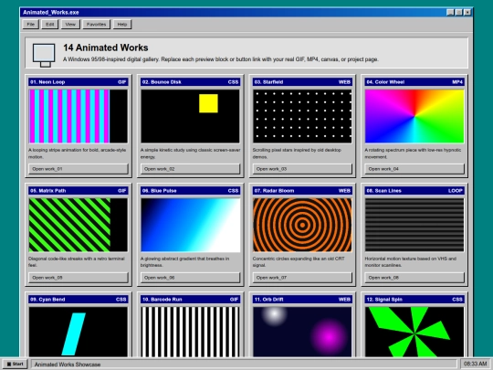Select the Barcode Run striped preview

[x=190, y=332]
